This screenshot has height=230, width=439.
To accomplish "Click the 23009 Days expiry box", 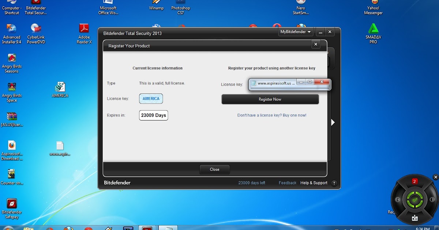I will tap(154, 115).
